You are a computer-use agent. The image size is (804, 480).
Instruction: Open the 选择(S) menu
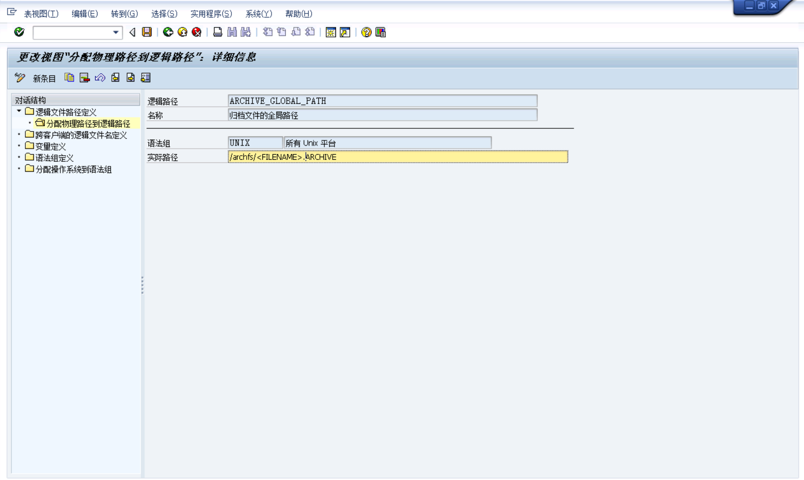tap(164, 14)
